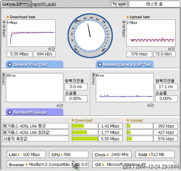Click the orange bullet beside Upload test
Viewport: 181px width, 171px height.
pos(127,17)
